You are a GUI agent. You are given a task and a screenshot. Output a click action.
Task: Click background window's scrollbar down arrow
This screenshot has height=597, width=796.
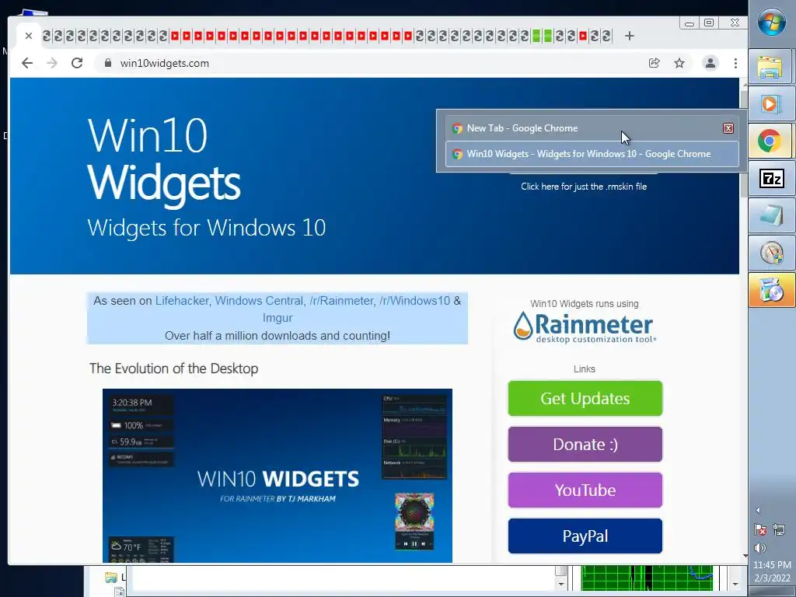(560, 585)
